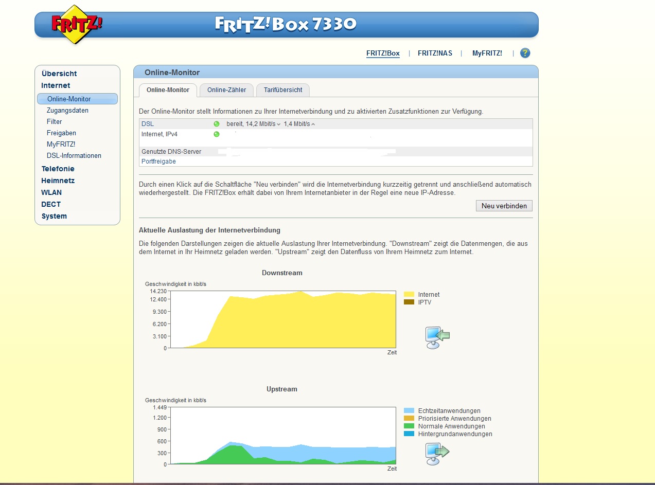This screenshot has height=485, width=655.
Task: Click the Downstream chart title
Action: coord(282,273)
